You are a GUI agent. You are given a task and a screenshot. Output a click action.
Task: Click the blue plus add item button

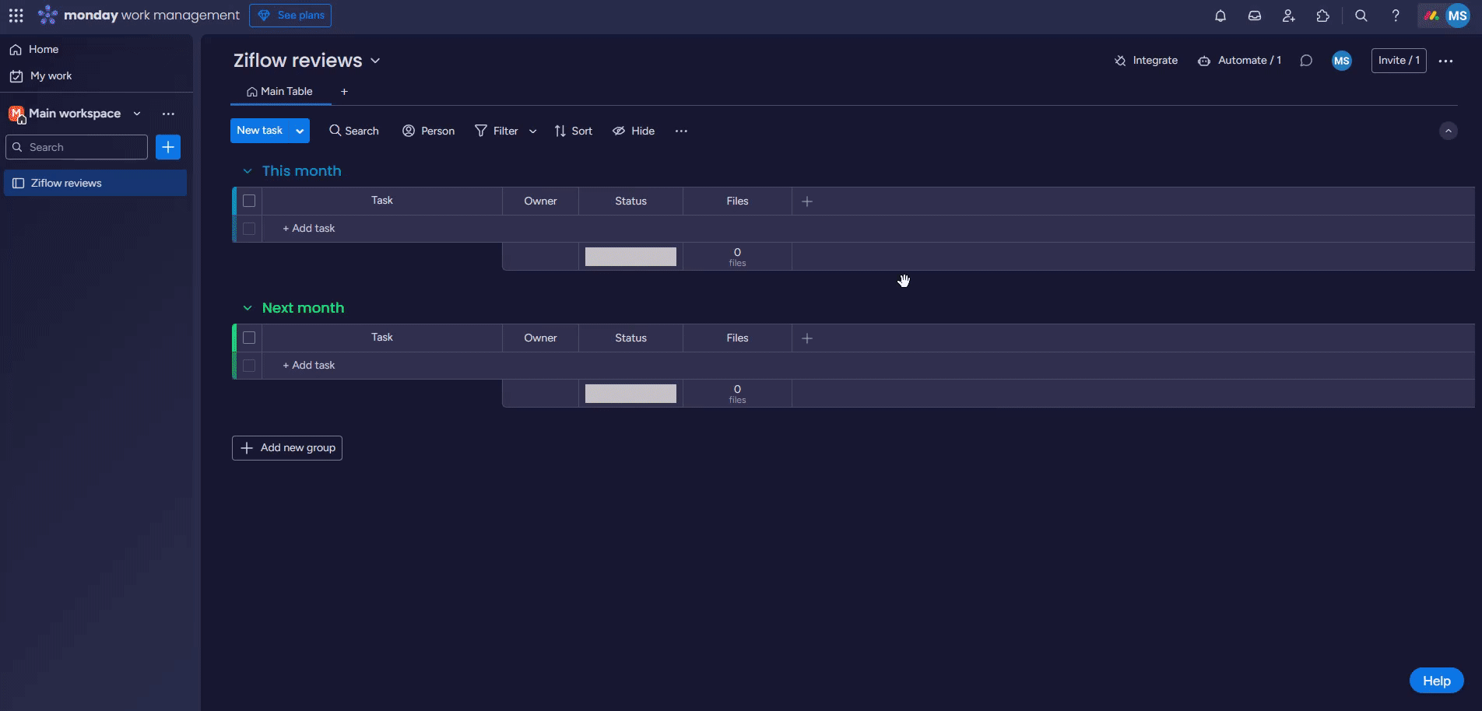pos(168,147)
